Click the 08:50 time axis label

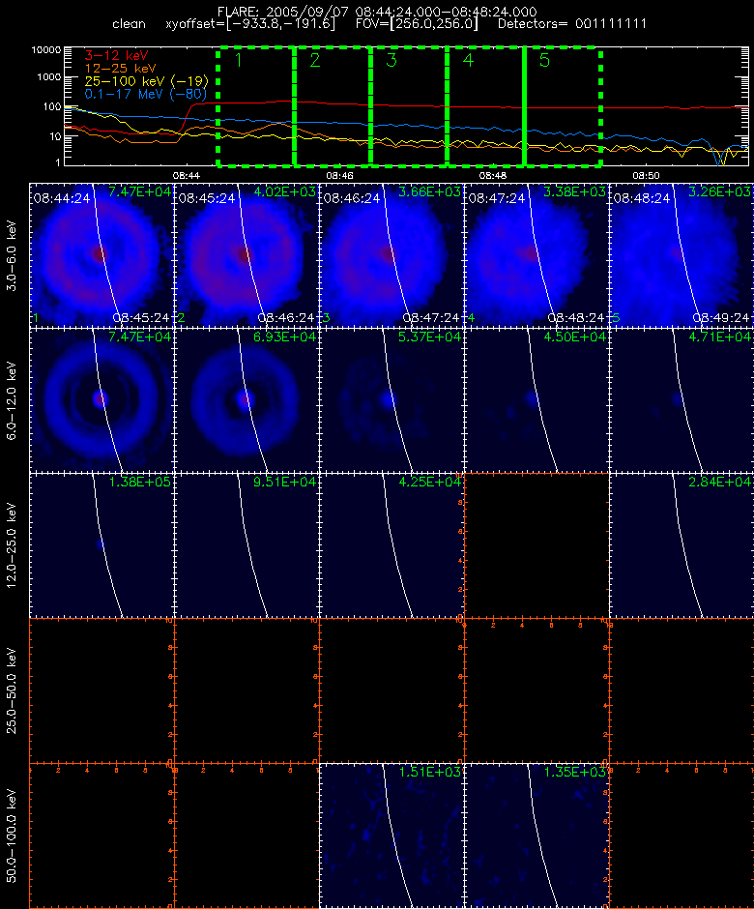pos(646,175)
